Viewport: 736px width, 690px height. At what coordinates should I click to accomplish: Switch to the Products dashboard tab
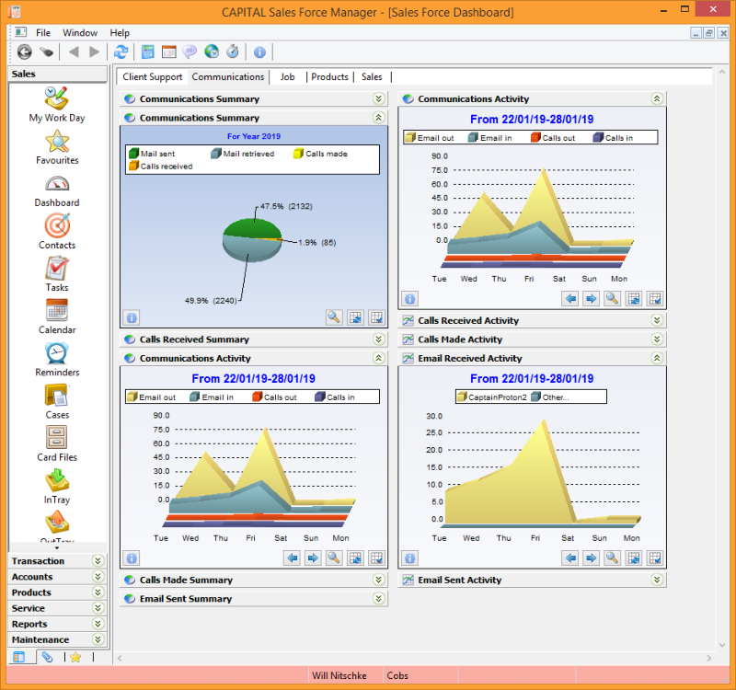pos(329,77)
